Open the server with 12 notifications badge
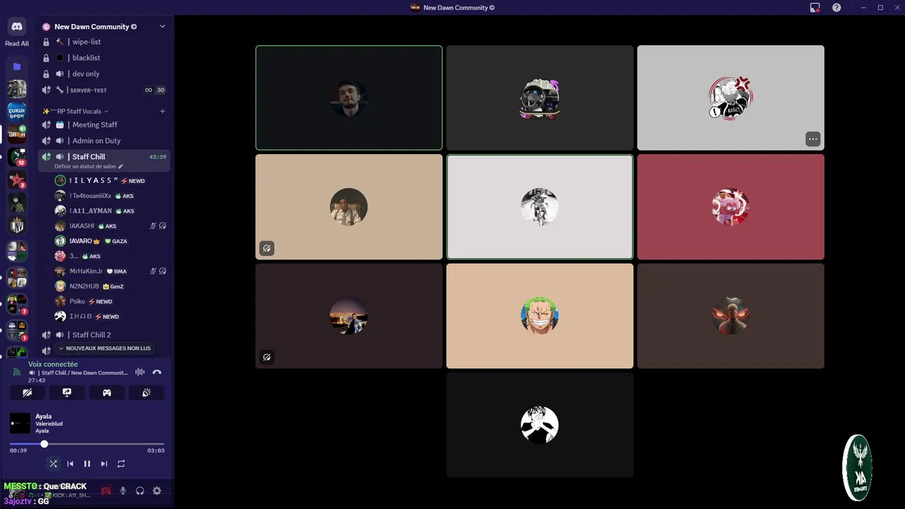Viewport: 905px width, 509px height. coord(17,156)
